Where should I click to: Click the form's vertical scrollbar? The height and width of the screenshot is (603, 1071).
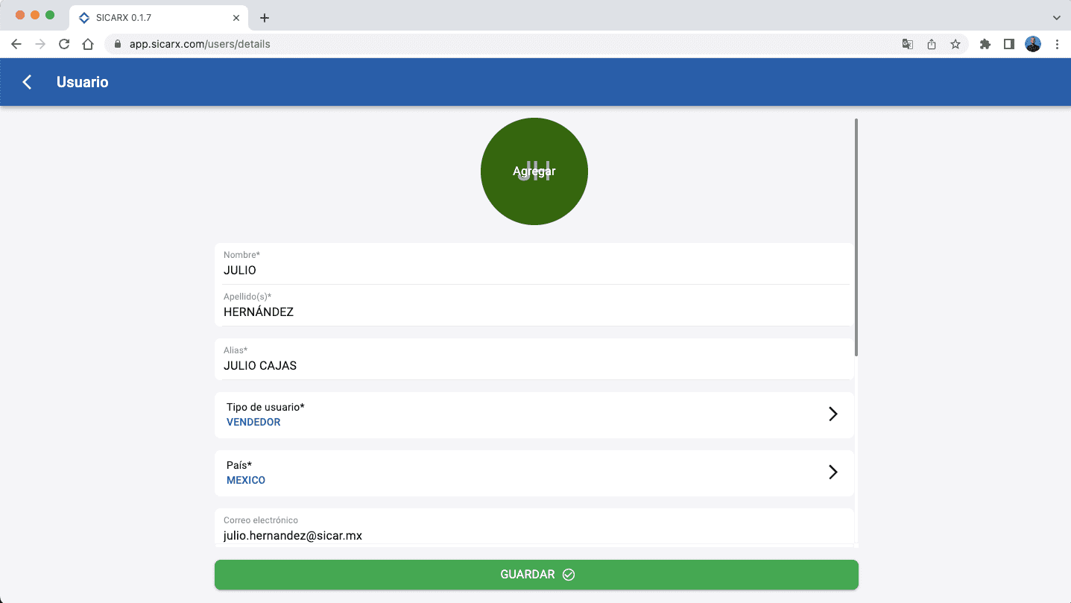click(x=856, y=237)
